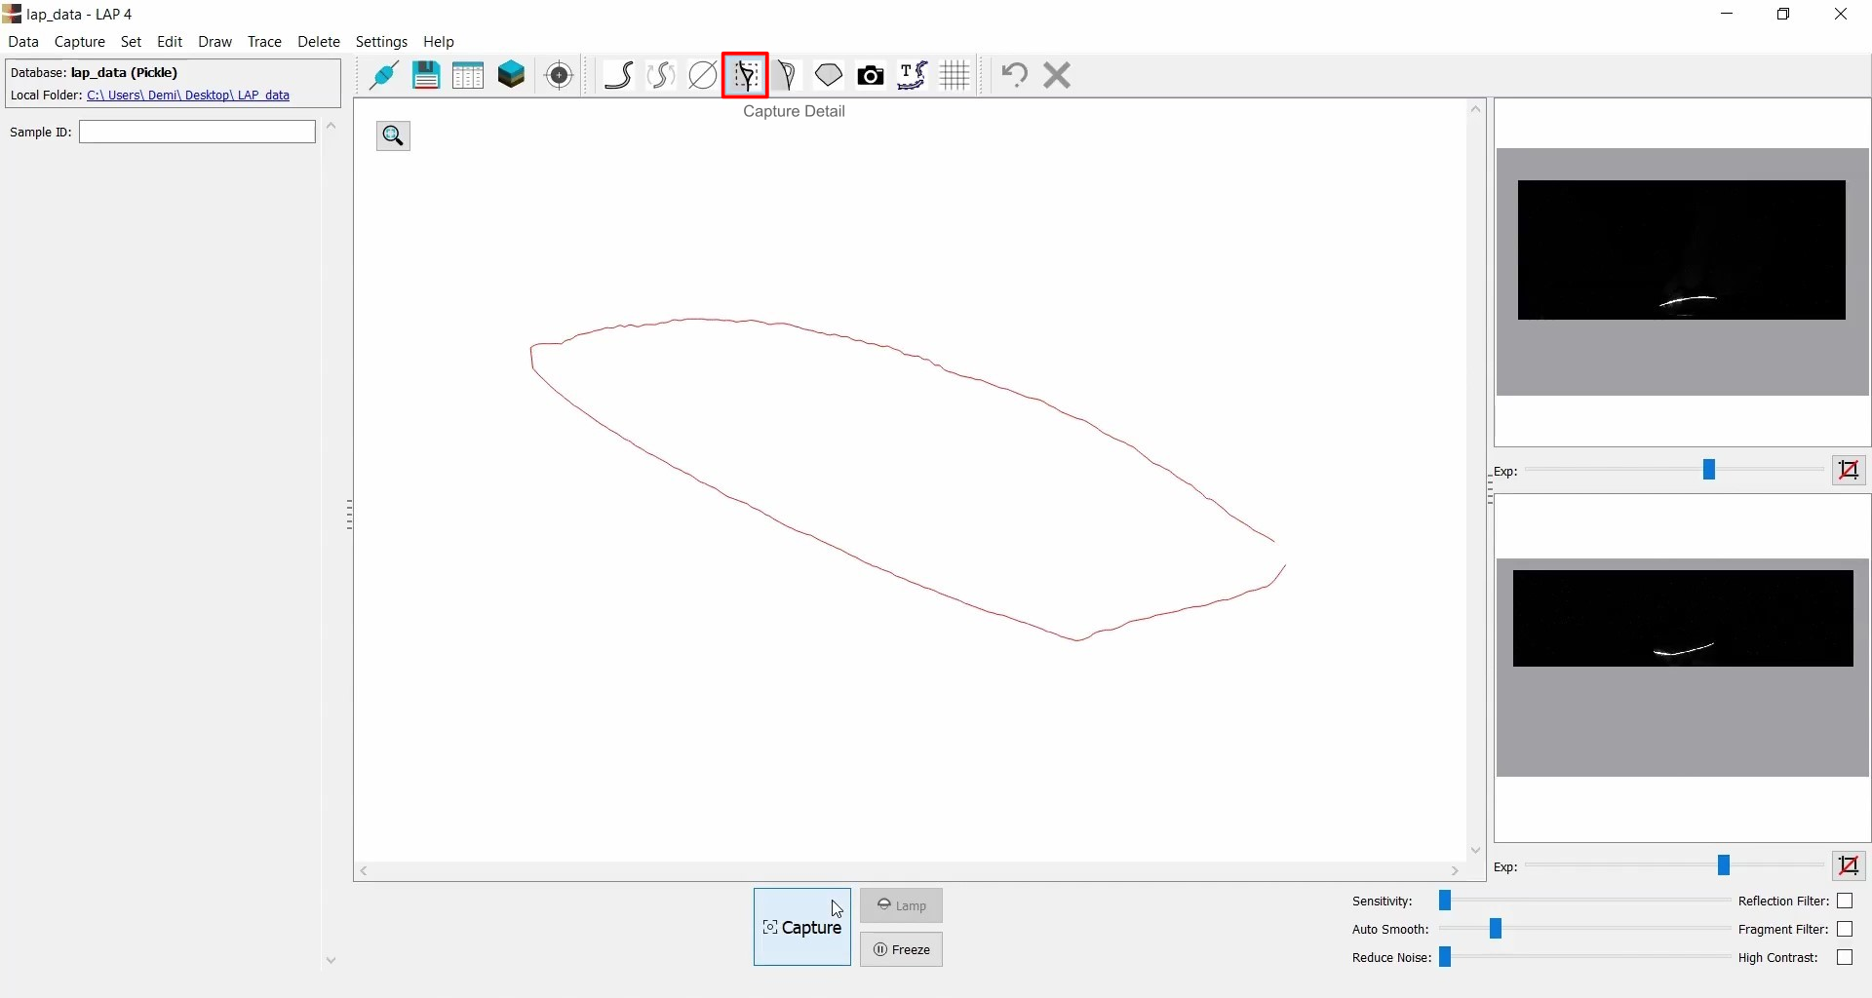The height and width of the screenshot is (998, 1872).
Task: Select the Capture Detail tool icon
Action: click(746, 75)
